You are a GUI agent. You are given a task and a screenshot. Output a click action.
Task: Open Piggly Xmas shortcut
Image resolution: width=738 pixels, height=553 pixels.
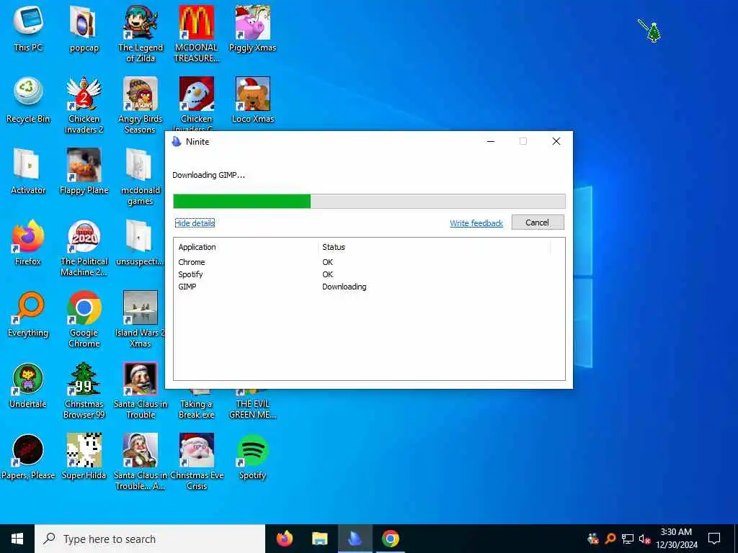coord(253,28)
